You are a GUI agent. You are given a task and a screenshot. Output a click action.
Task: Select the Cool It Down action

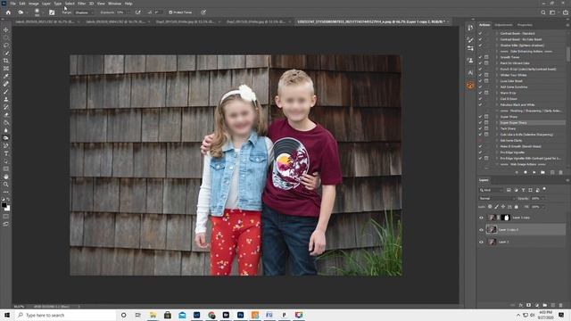[x=509, y=99]
